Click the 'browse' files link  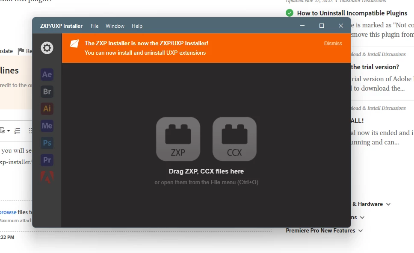tap(8, 212)
